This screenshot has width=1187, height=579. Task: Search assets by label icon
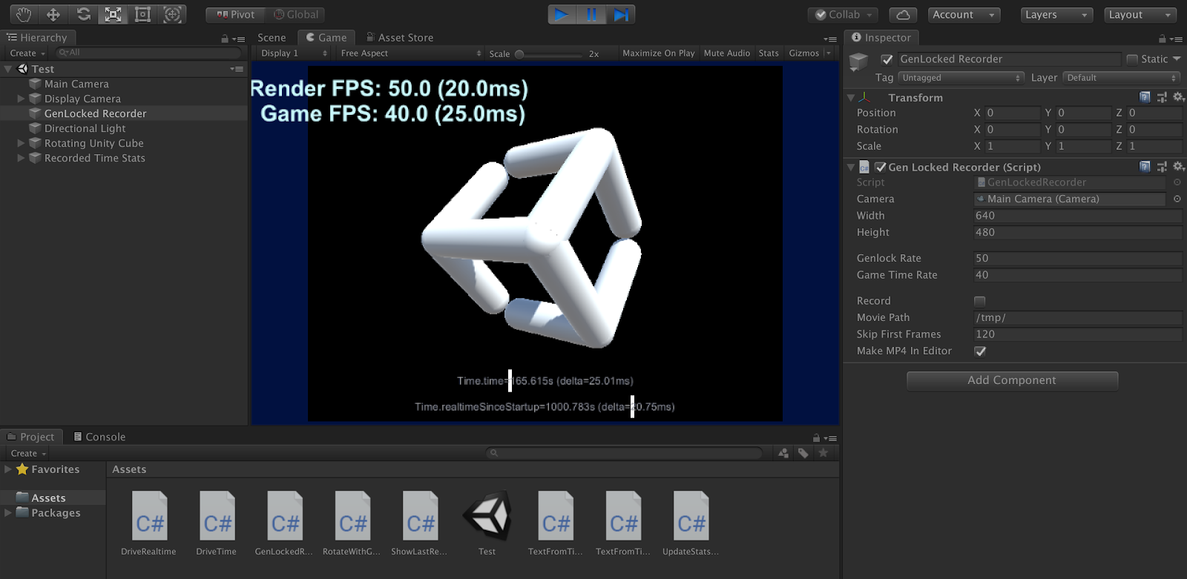tap(803, 453)
